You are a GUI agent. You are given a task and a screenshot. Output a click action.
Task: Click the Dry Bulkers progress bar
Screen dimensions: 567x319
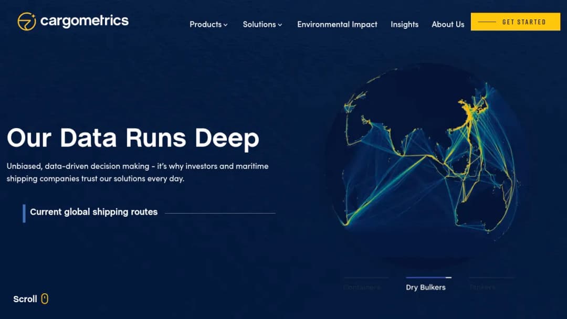pos(428,278)
